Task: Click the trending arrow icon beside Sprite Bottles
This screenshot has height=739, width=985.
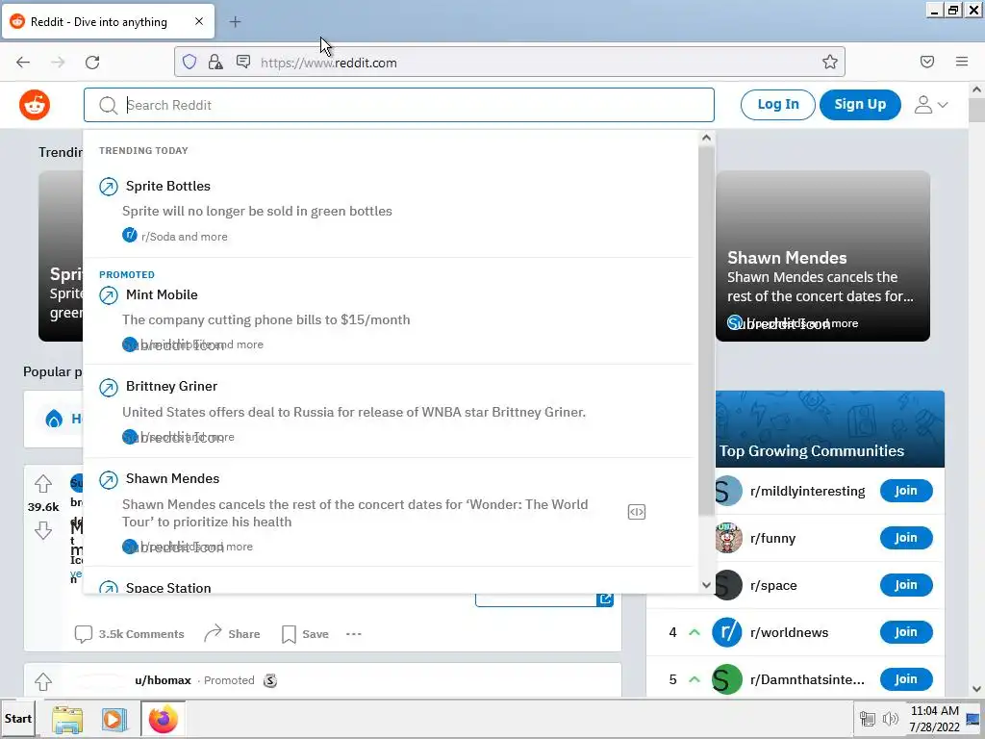Action: (x=109, y=187)
